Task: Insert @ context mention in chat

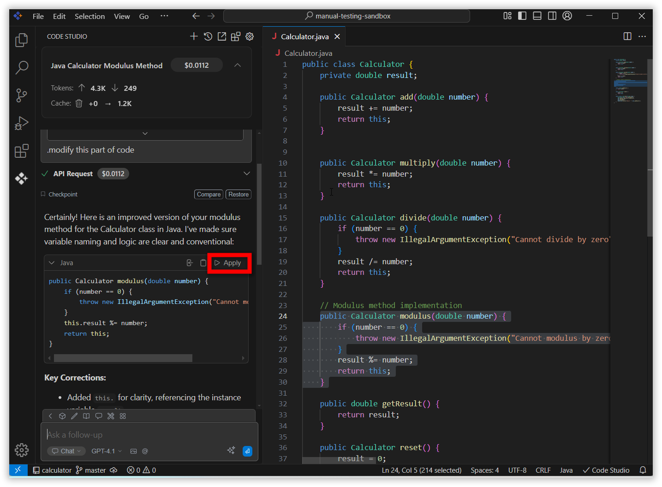Action: point(145,451)
